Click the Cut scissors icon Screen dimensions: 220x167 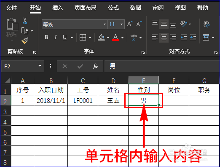(x=25, y=21)
